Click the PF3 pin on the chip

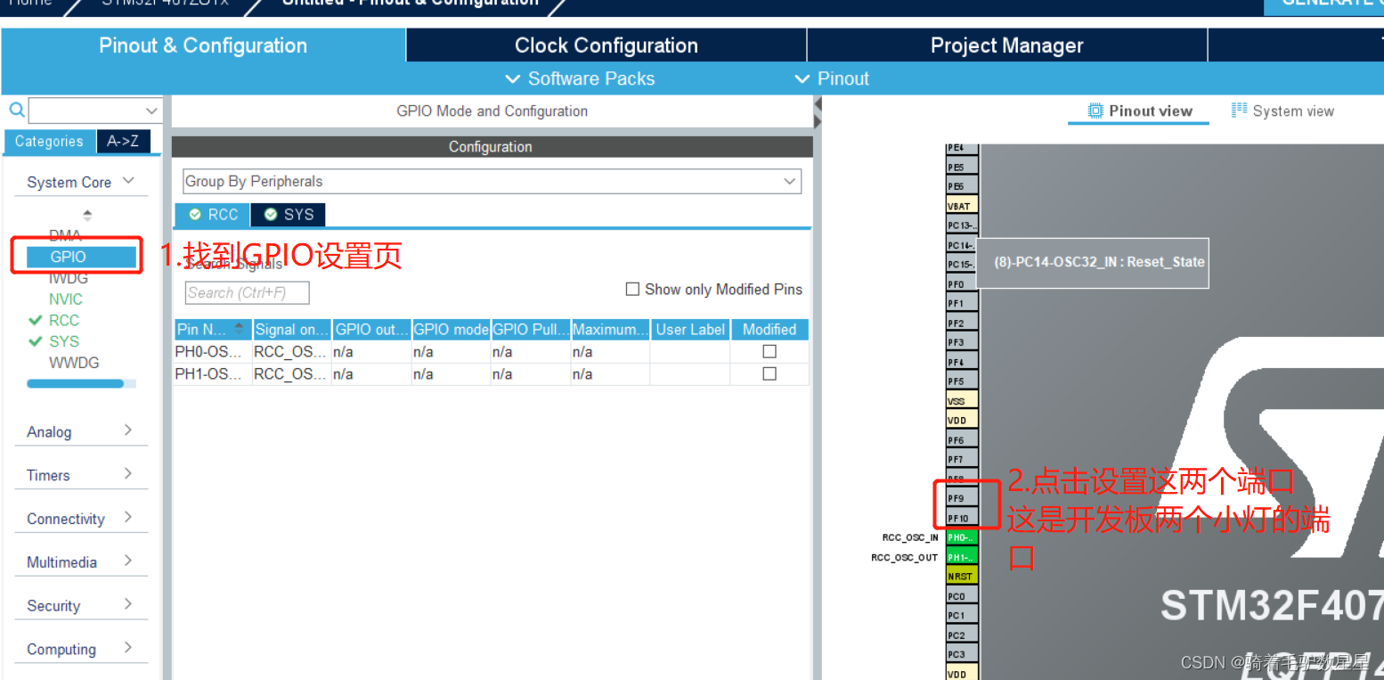coord(962,342)
